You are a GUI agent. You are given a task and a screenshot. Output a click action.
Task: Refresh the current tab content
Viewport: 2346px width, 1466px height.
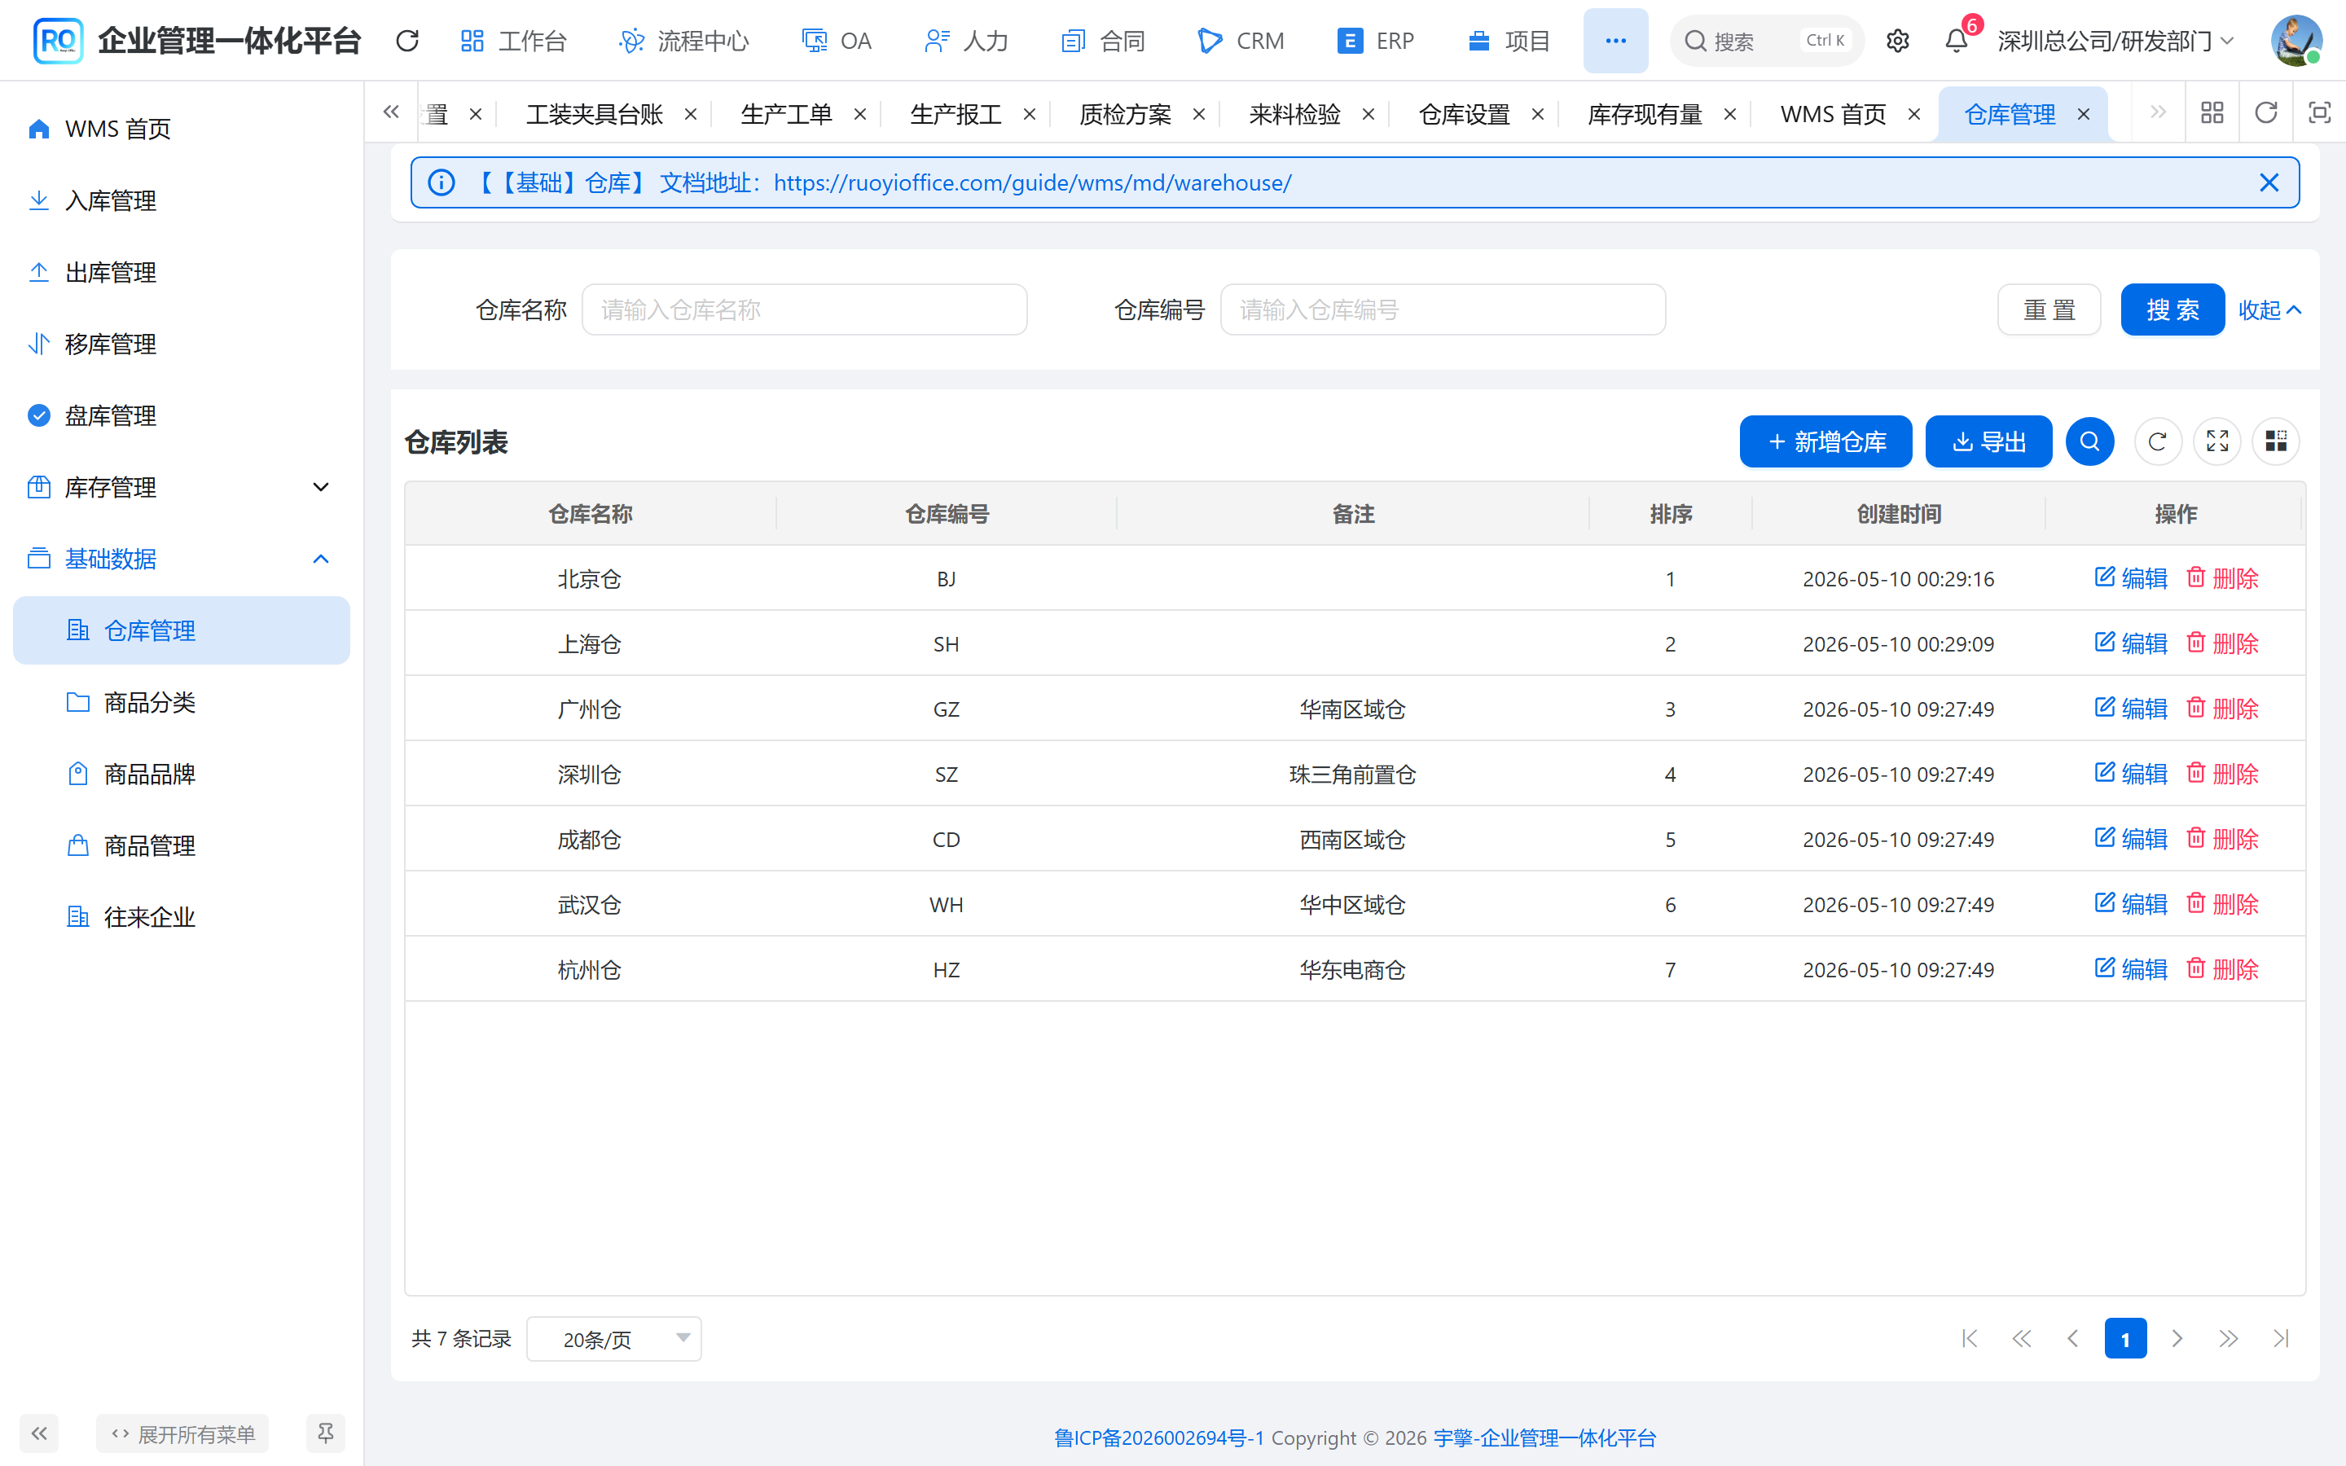(2265, 113)
